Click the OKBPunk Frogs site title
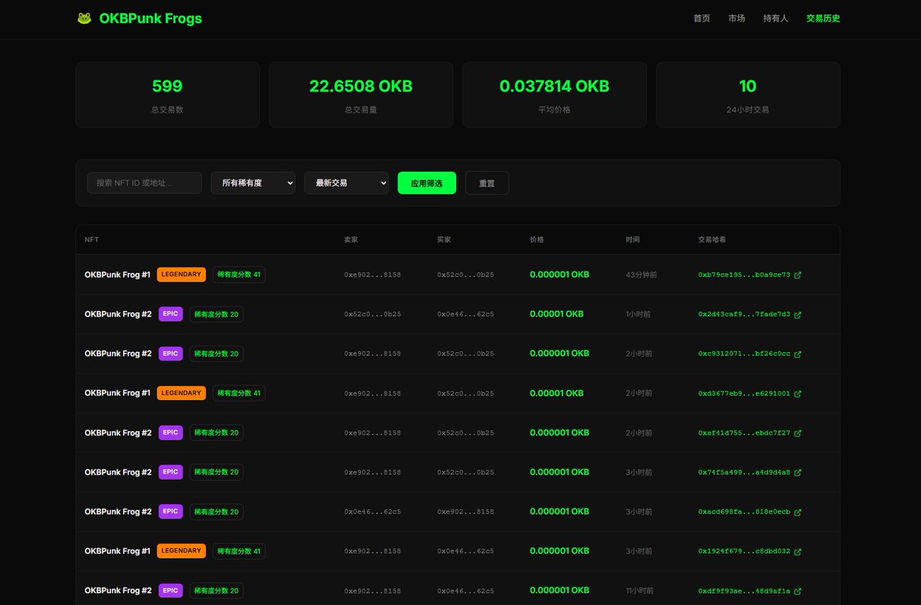921x605 pixels. [x=150, y=18]
